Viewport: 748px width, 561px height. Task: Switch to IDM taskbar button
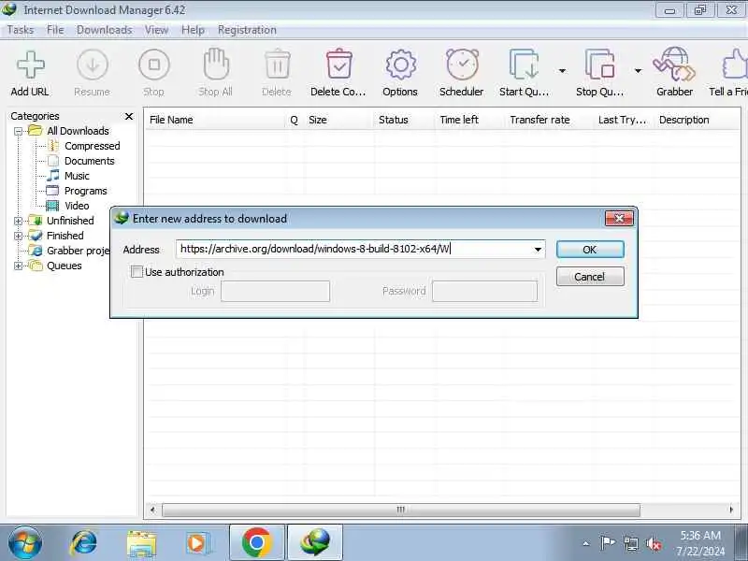click(315, 543)
